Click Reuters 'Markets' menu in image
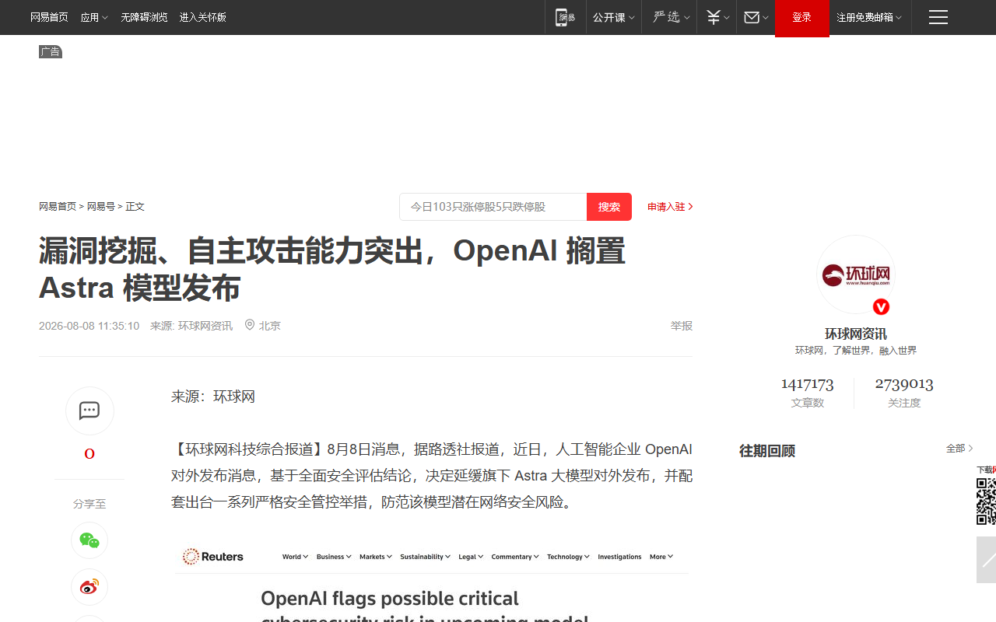 click(x=376, y=557)
